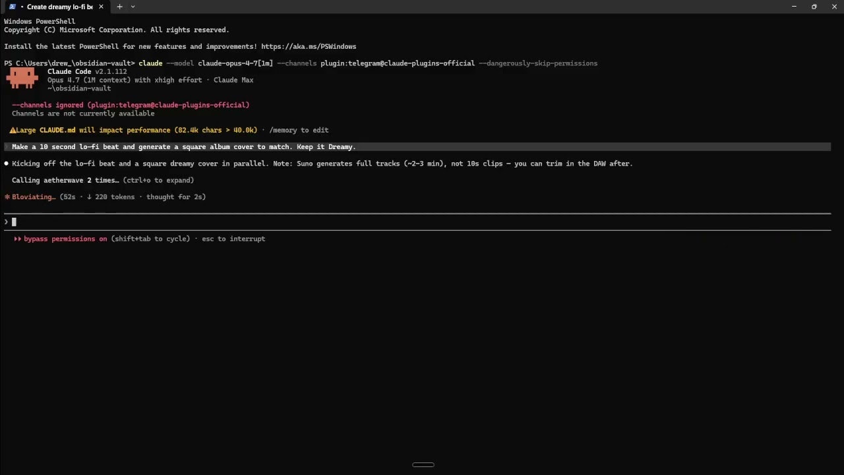Click the white bullet beside Kicking off response
Image resolution: width=844 pixels, height=475 pixels.
(x=7, y=164)
